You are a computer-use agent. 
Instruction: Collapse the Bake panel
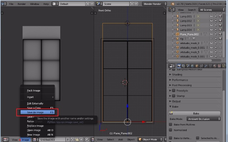170,107
